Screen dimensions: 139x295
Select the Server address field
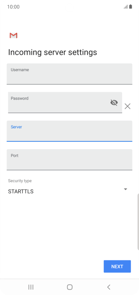click(x=69, y=131)
